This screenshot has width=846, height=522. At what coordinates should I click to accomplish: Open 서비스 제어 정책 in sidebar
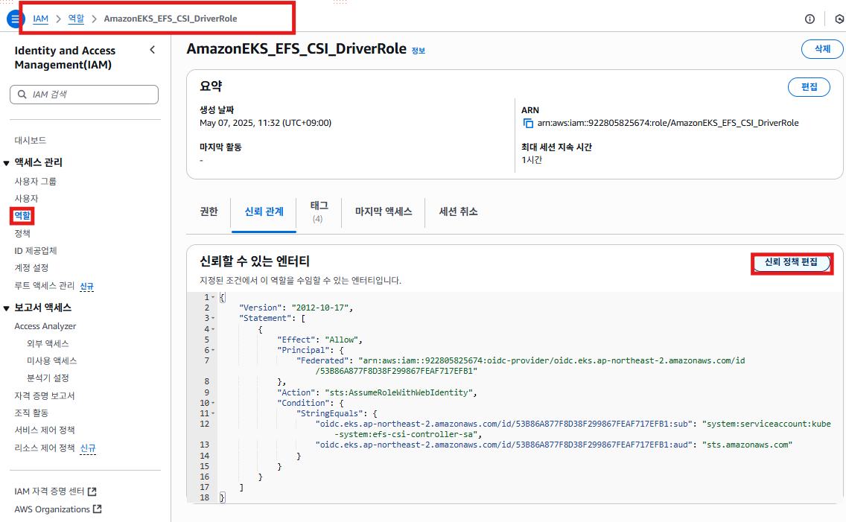point(44,430)
